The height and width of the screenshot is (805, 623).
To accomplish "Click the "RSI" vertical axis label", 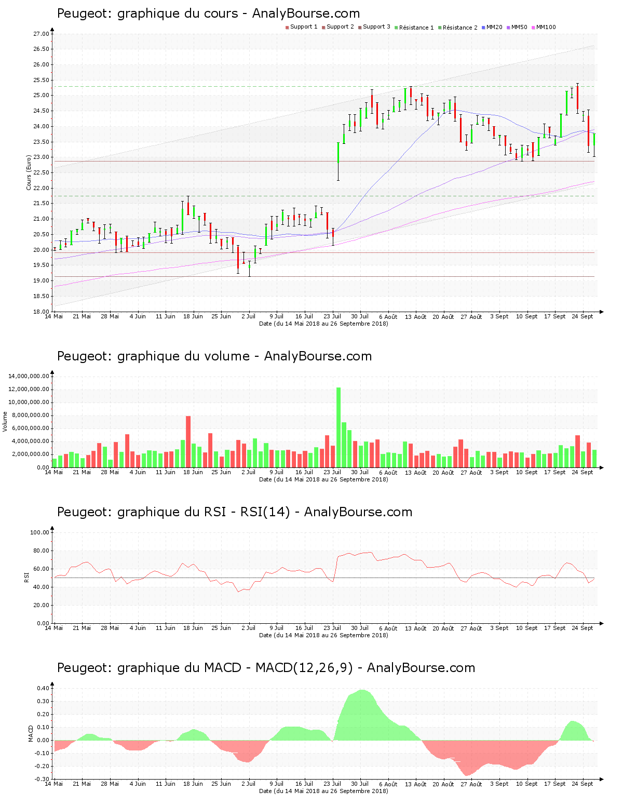I will (26, 577).
